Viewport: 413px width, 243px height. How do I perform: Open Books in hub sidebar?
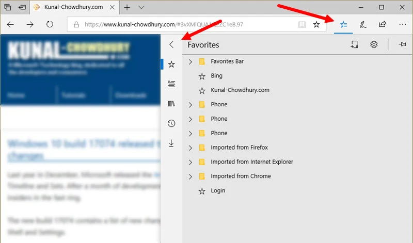pyautogui.click(x=171, y=104)
